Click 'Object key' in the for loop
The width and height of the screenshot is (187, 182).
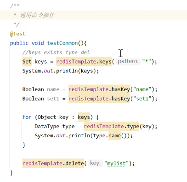[53, 117]
